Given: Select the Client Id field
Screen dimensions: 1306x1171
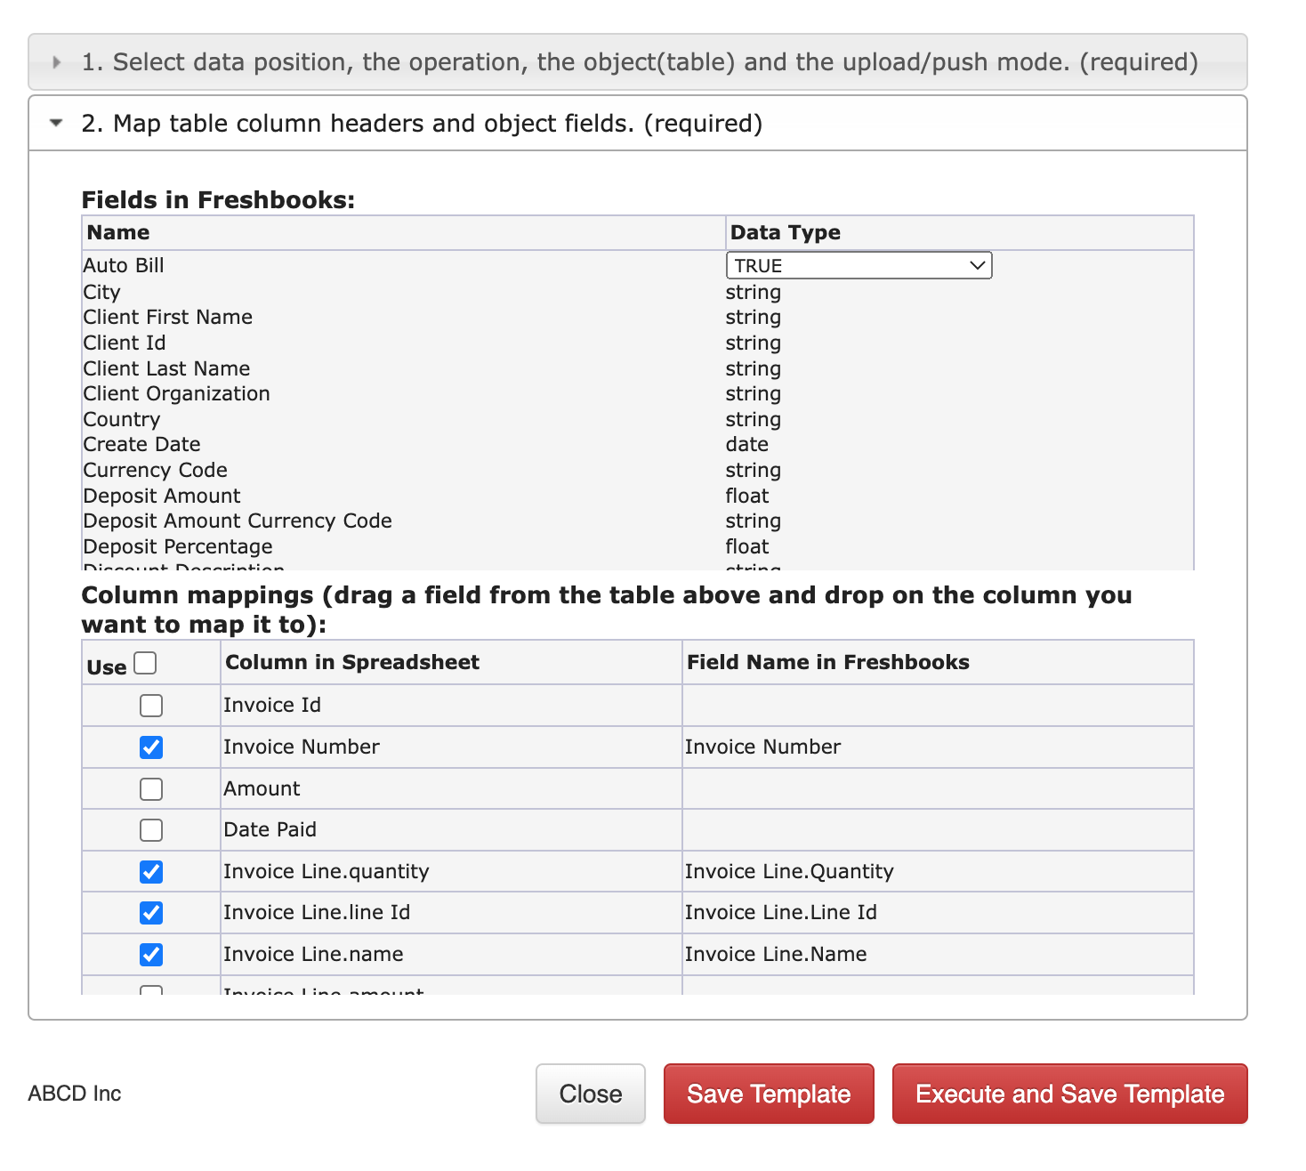Looking at the screenshot, I should click(x=125, y=343).
